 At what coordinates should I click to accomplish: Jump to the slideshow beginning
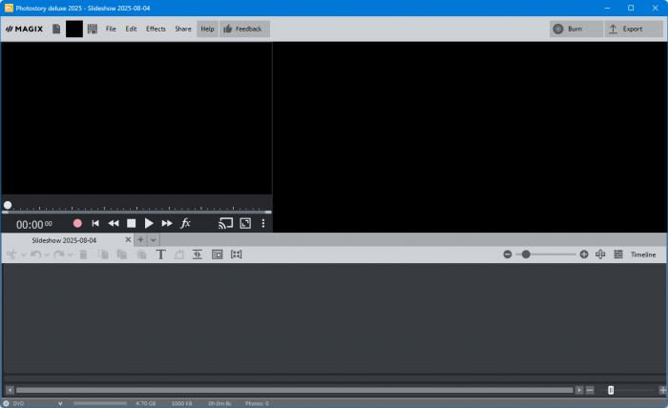(x=95, y=223)
